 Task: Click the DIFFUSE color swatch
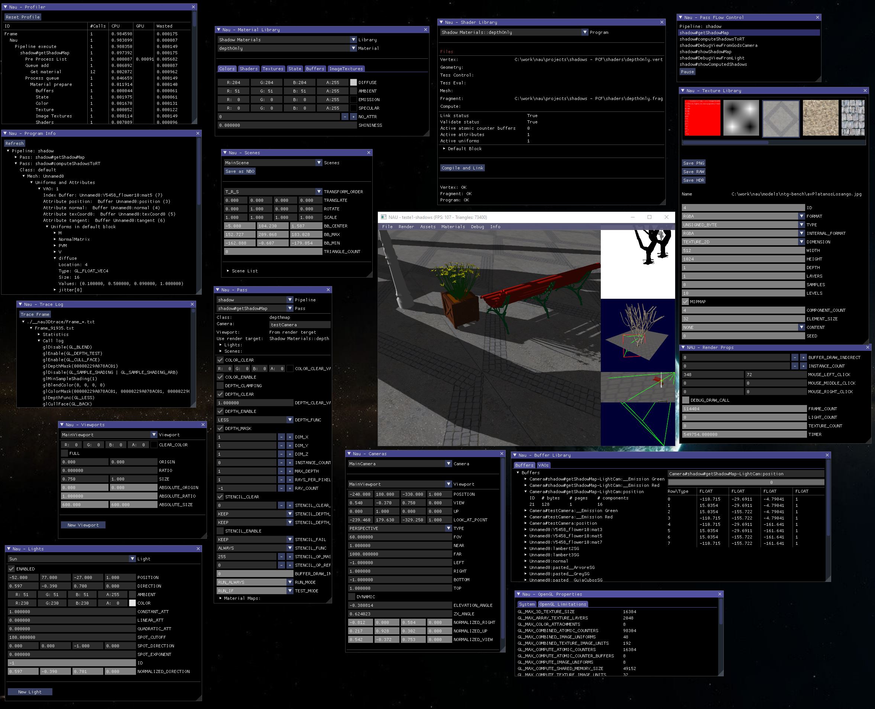[x=353, y=82]
